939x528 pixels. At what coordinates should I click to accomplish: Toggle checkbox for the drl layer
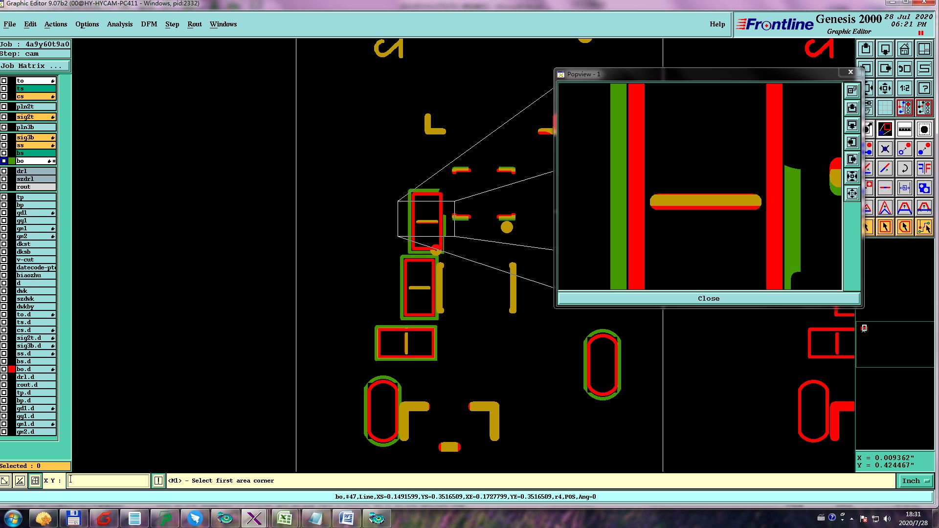pyautogui.click(x=4, y=171)
